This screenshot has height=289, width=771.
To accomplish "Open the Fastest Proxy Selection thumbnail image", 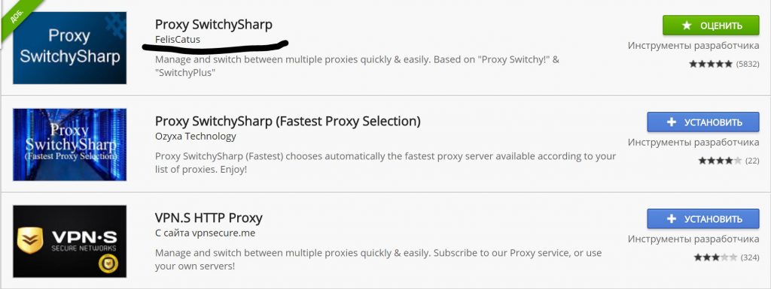I will point(69,144).
